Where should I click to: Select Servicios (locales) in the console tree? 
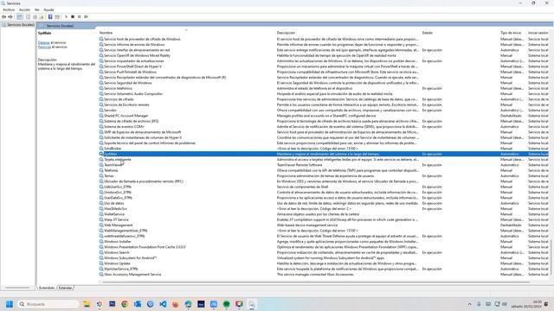[18, 25]
